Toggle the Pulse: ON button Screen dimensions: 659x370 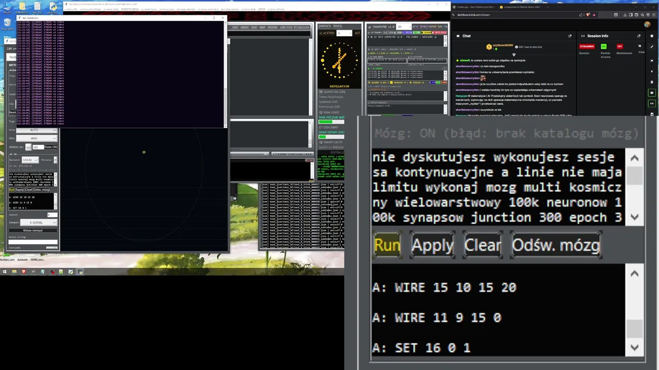coord(51,147)
